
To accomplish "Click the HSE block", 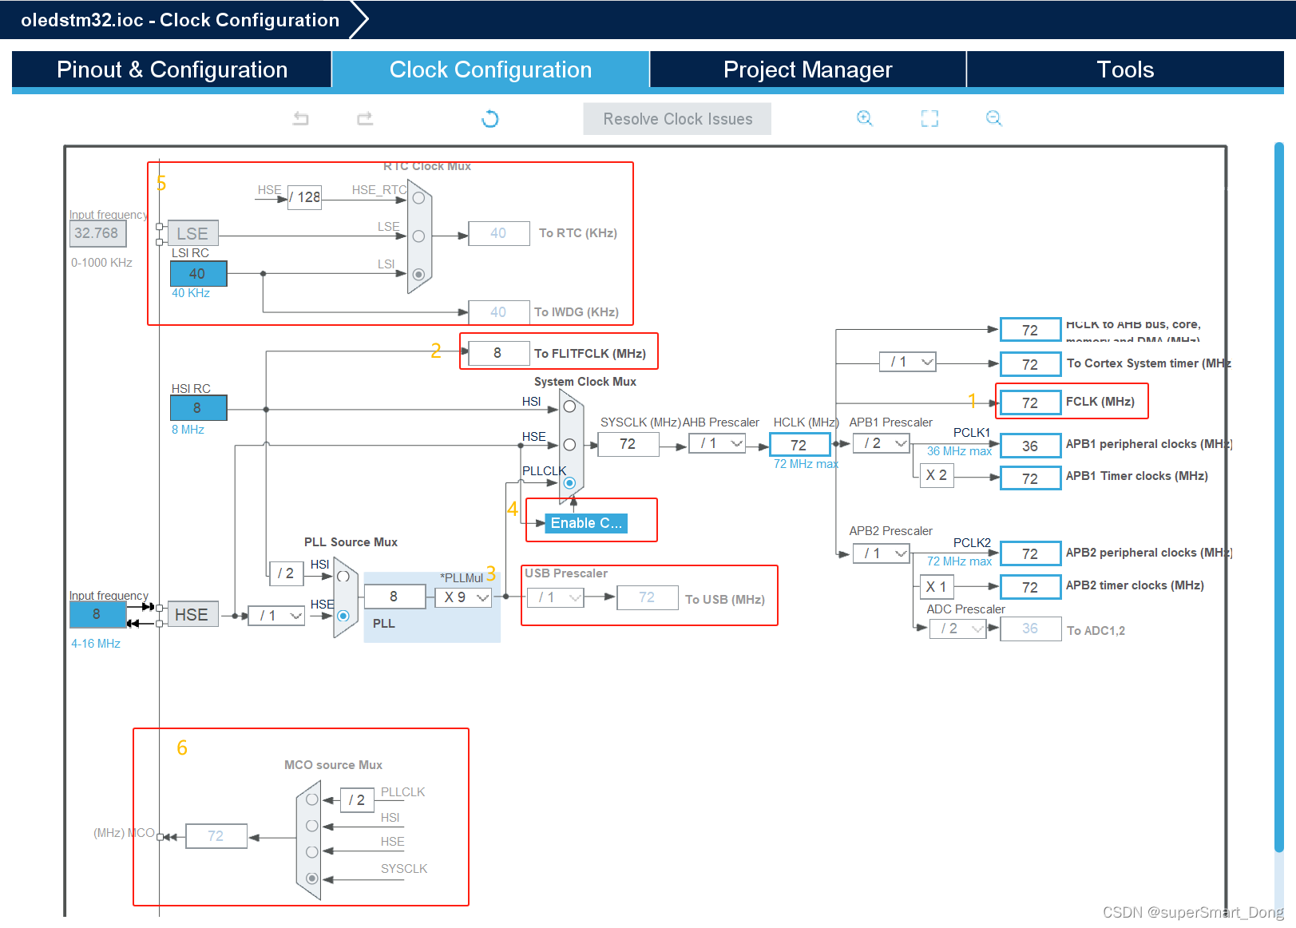I will click(192, 614).
